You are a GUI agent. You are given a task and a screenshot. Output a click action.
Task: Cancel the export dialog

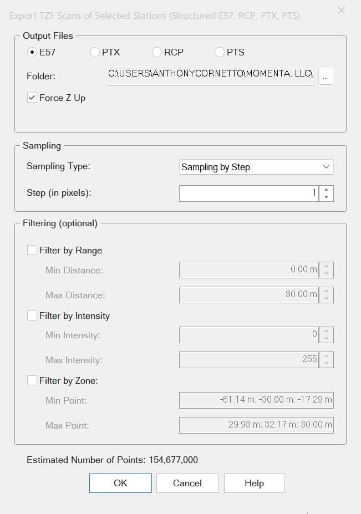[187, 483]
